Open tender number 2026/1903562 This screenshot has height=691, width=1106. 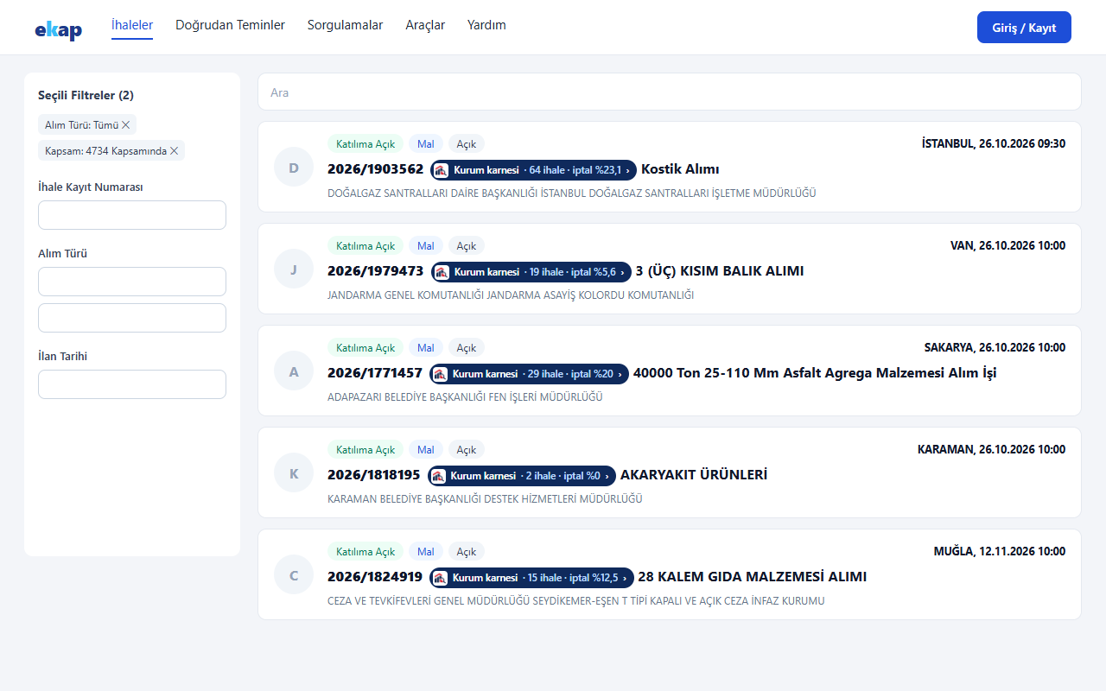click(x=376, y=169)
